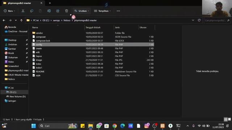This screenshot has width=232, height=130.
Task: Click the taskbar Cari search field
Action: click(x=58, y=126)
